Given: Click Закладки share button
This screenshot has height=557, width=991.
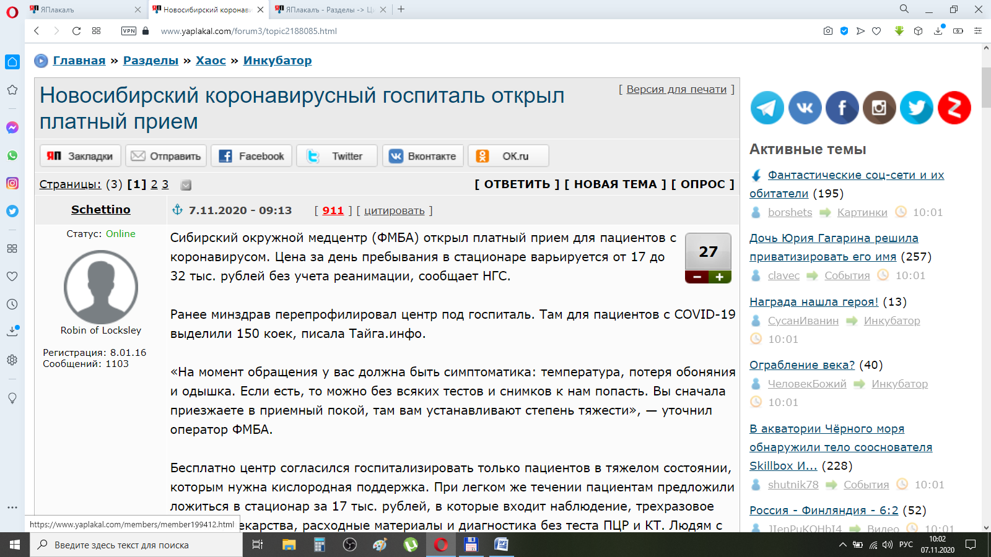Looking at the screenshot, I should pos(81,156).
